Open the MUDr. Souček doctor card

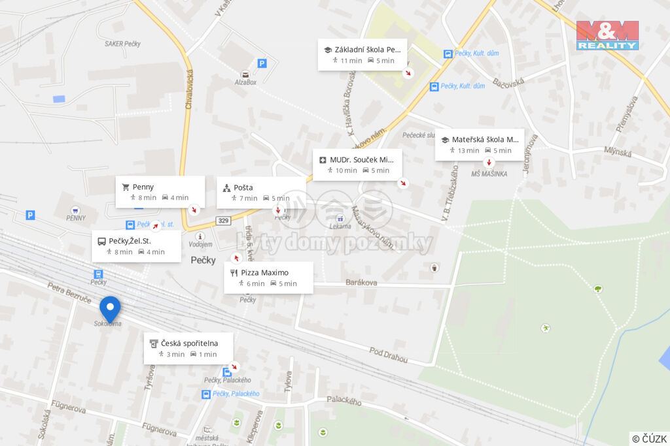pos(357,165)
